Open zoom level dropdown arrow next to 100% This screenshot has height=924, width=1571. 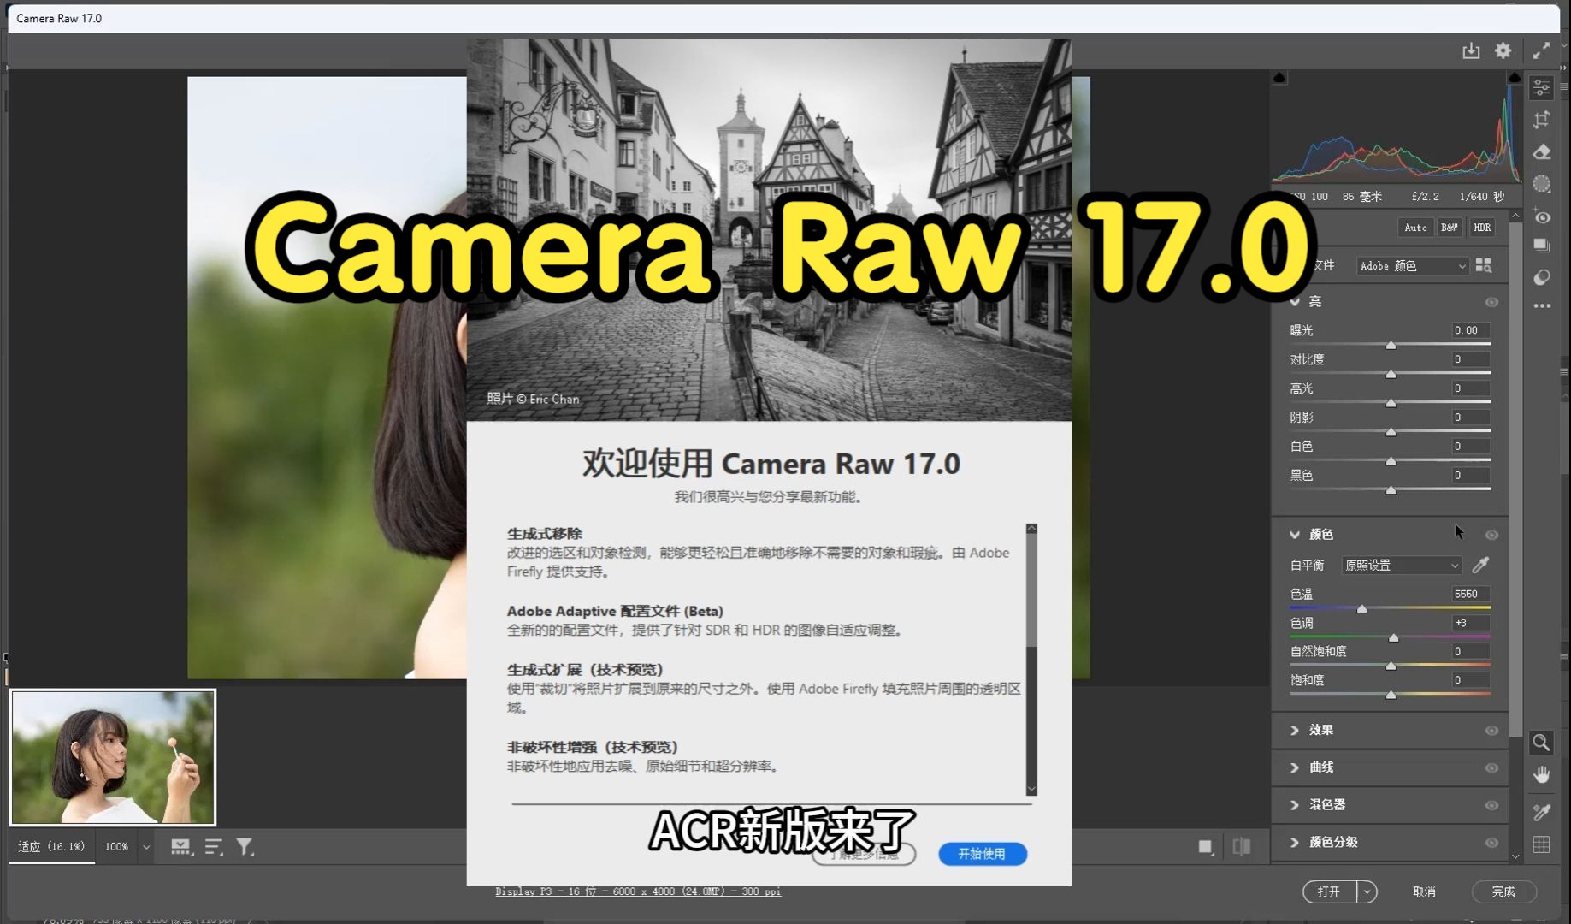(146, 847)
